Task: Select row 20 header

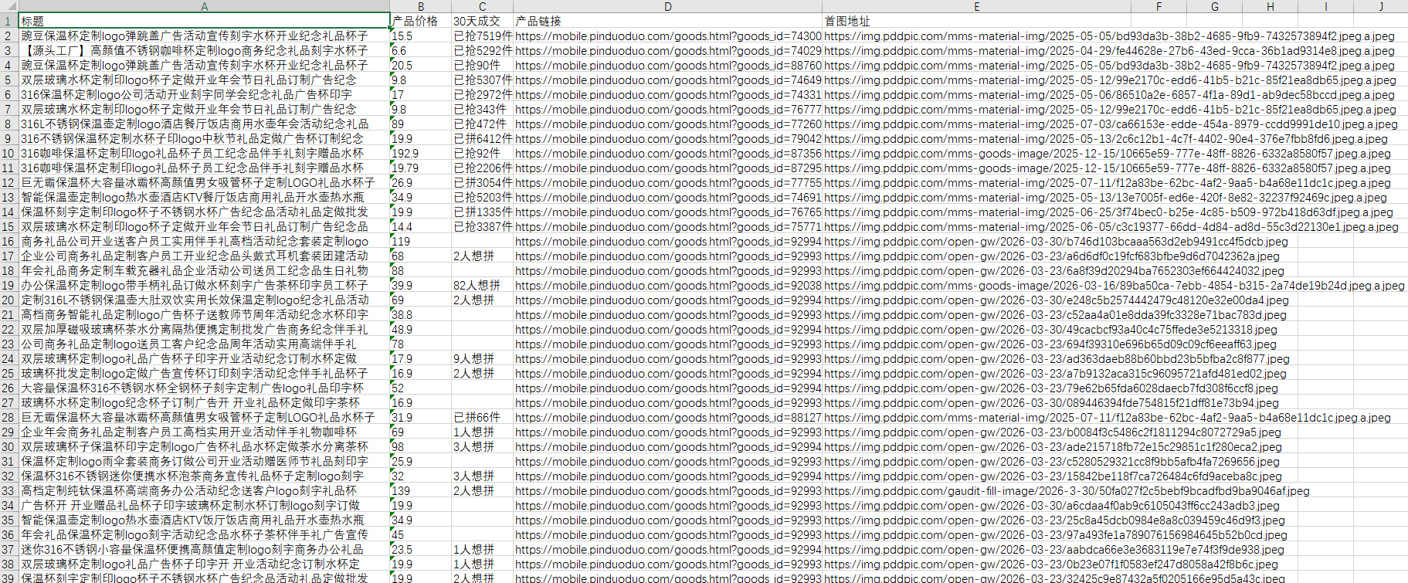Action: [x=8, y=300]
